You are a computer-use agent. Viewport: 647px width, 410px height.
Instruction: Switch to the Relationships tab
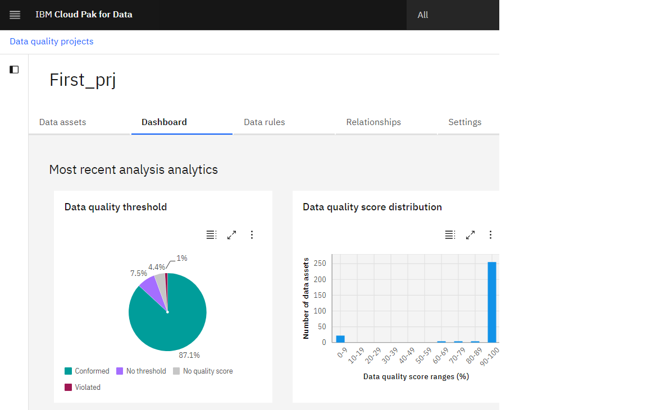(373, 122)
